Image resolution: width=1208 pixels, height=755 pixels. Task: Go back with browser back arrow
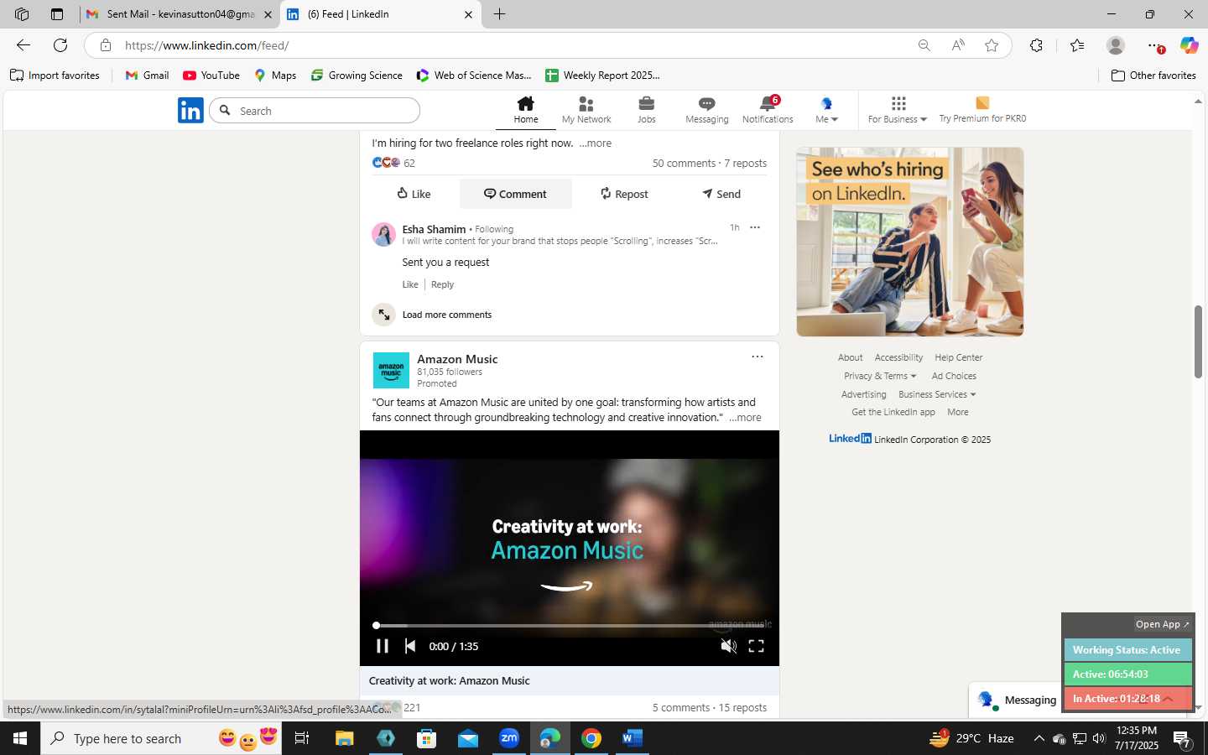[23, 45]
